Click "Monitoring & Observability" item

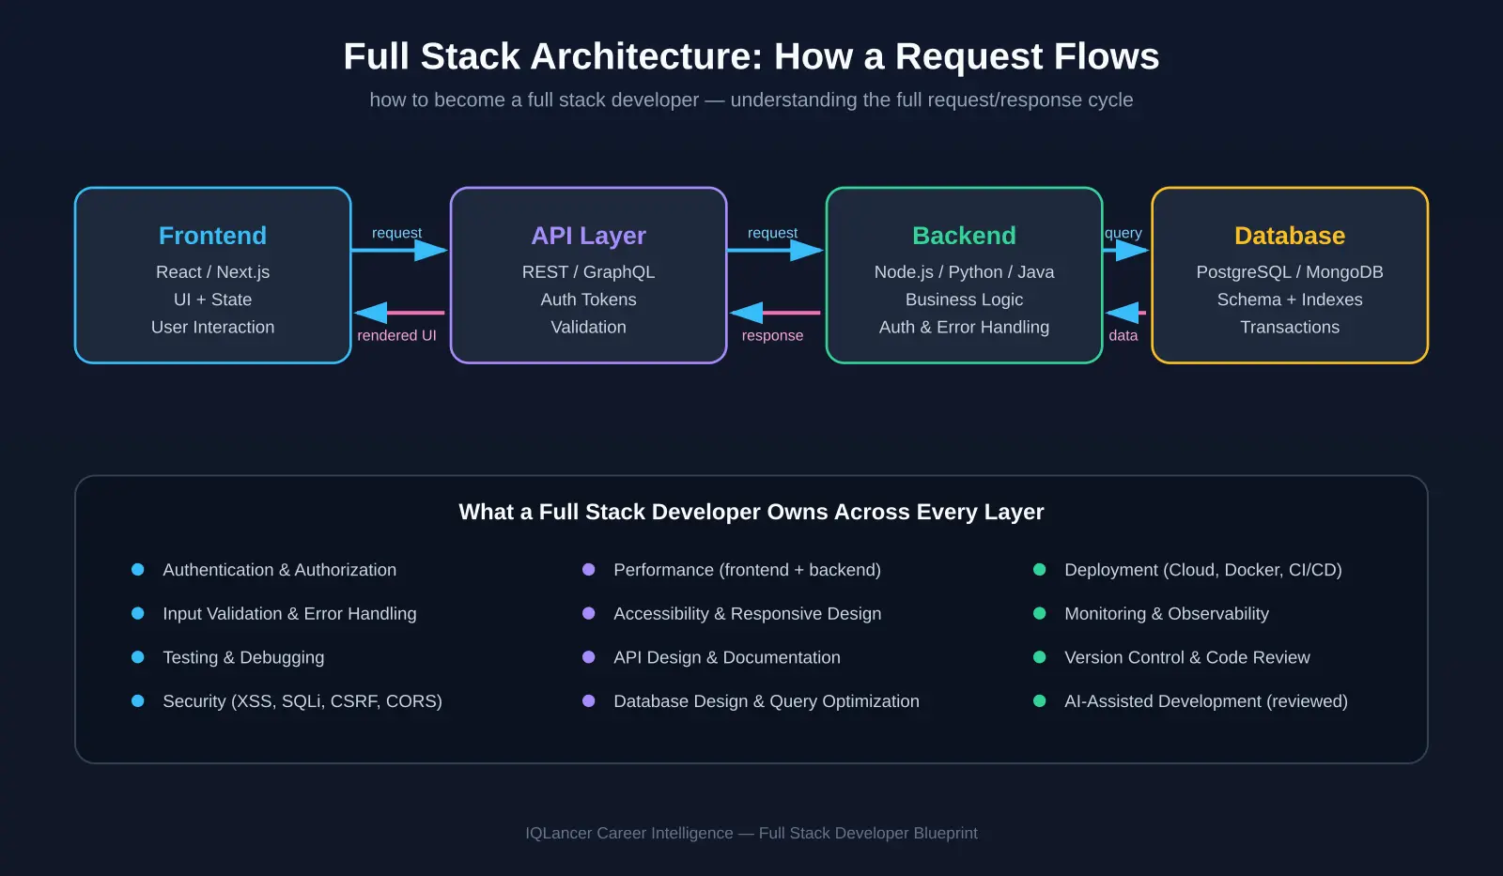coord(1167,614)
